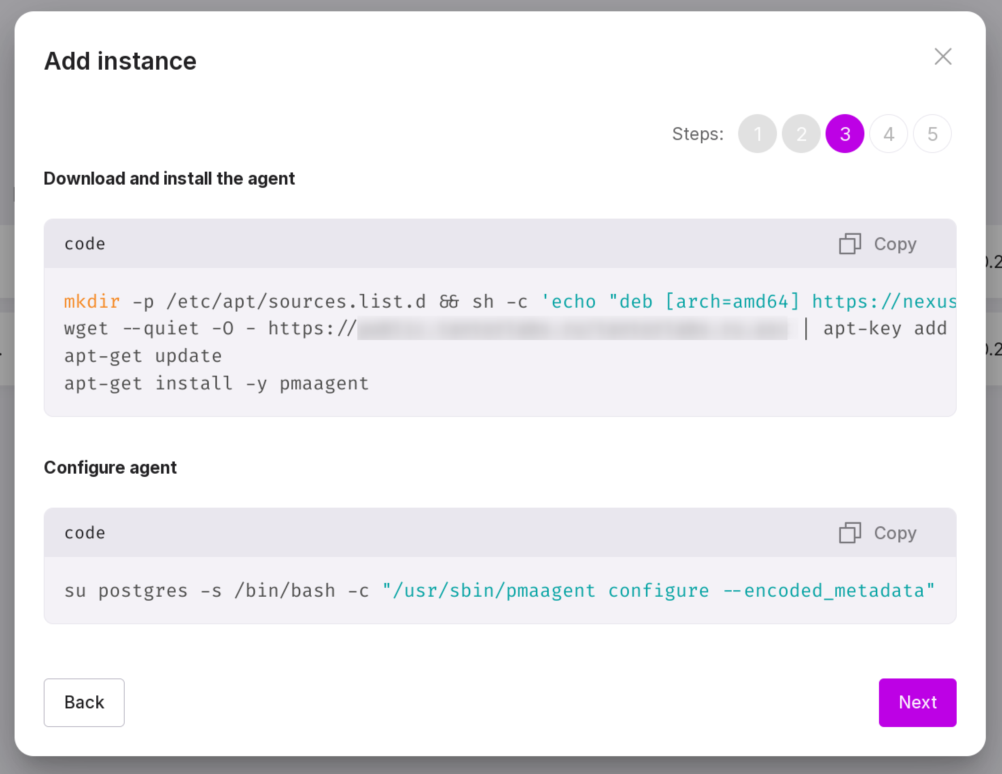Click the su postgres configure command
The height and width of the screenshot is (774, 1002).
tap(499, 591)
